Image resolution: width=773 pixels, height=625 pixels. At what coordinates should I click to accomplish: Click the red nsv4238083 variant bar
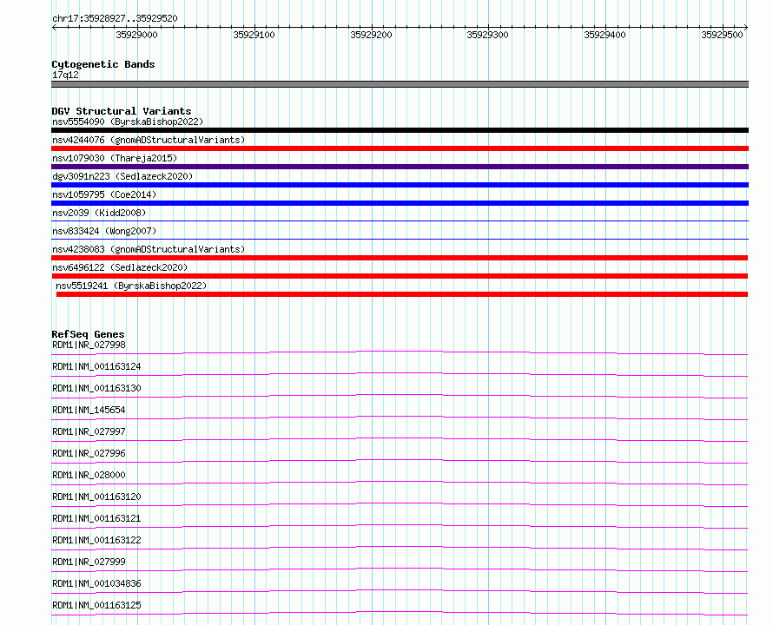tap(400, 258)
